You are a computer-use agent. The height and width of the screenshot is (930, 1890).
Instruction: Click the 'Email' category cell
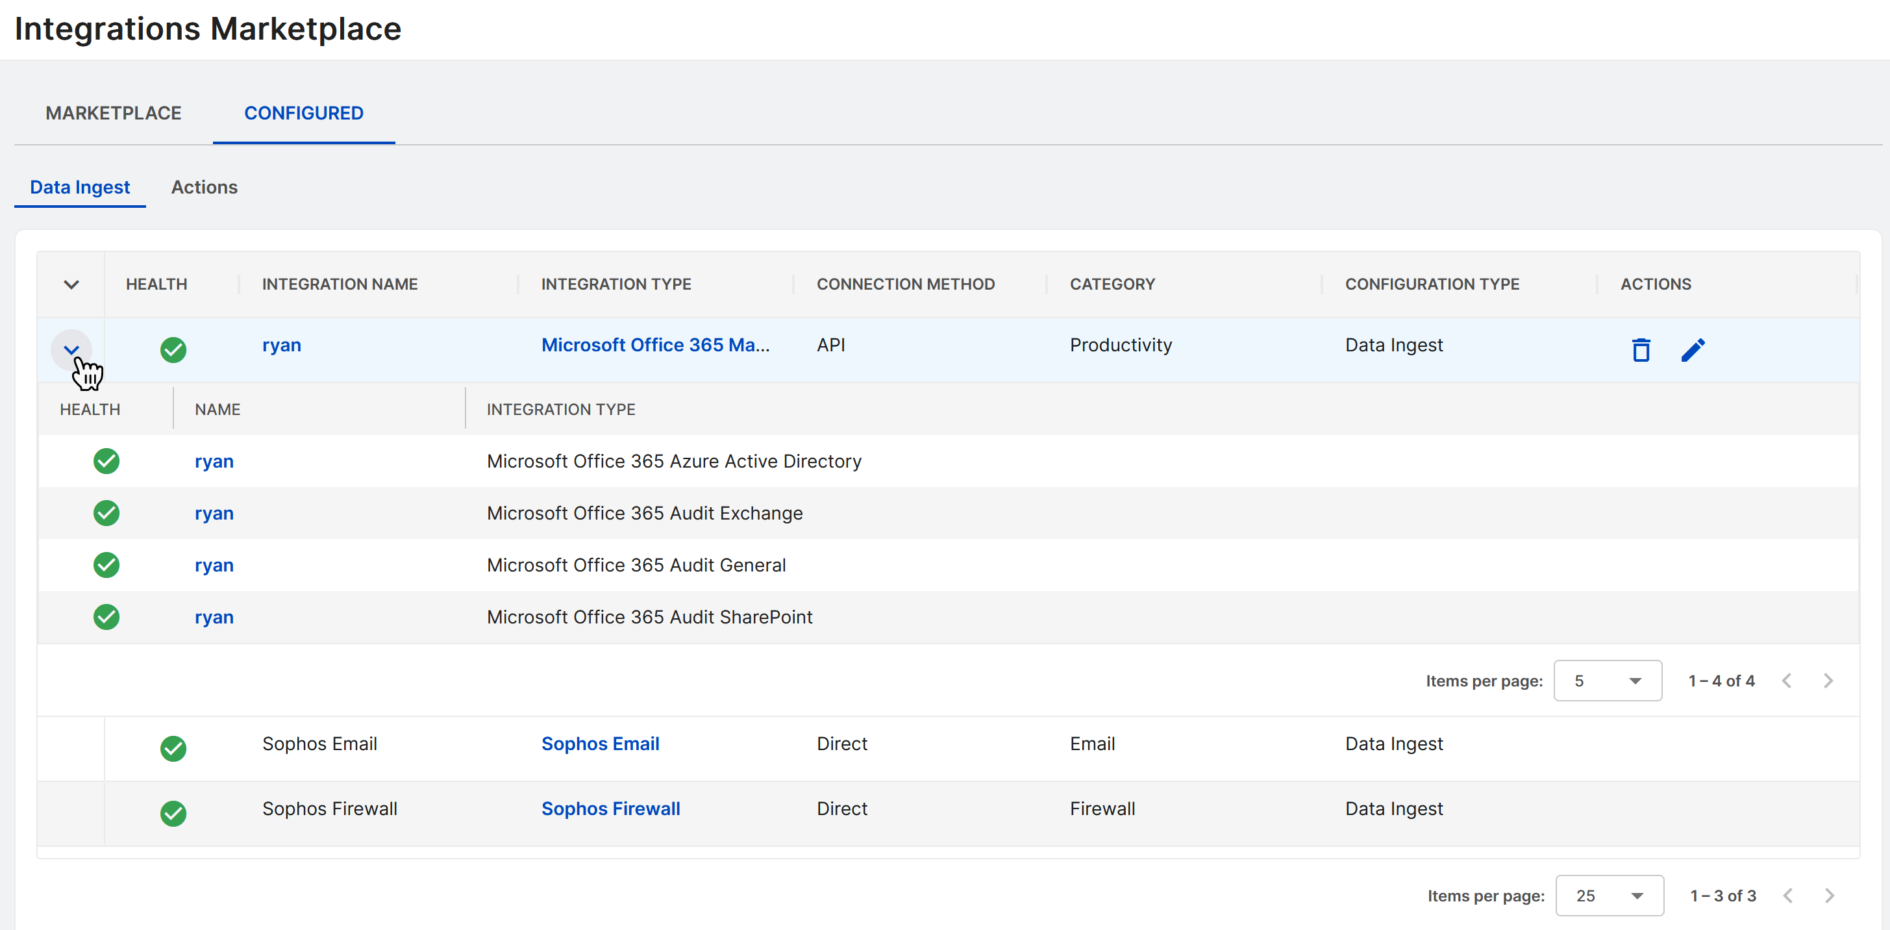[1093, 744]
